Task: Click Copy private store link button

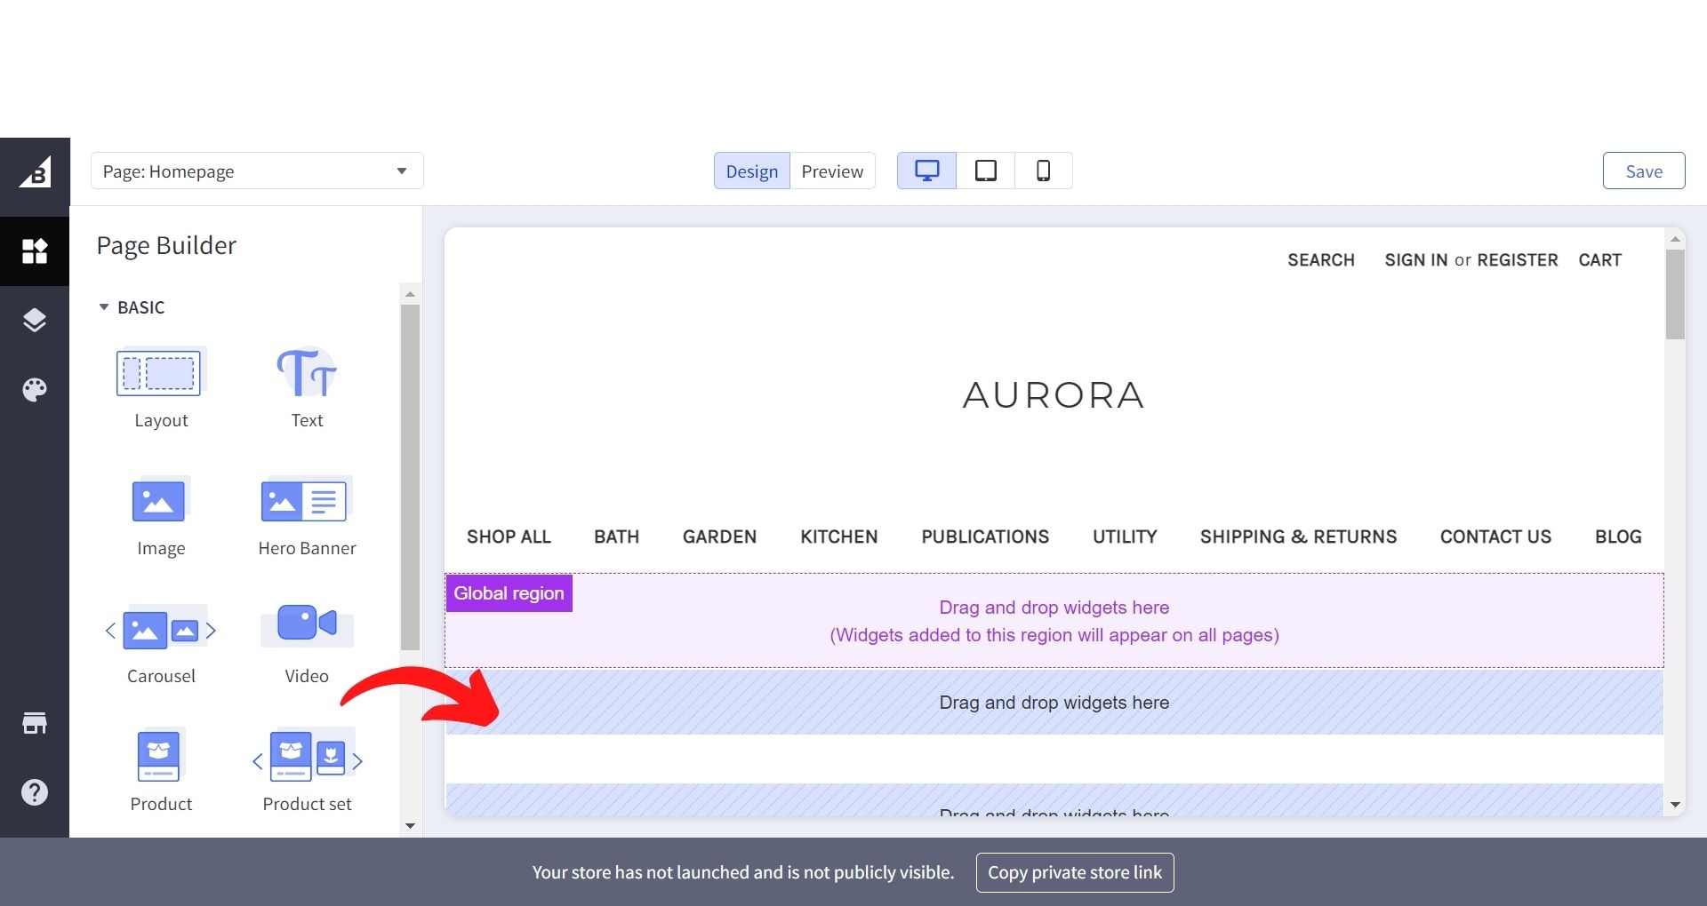Action: coord(1074,872)
